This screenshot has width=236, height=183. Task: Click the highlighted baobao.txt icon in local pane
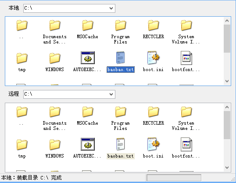[120, 57]
